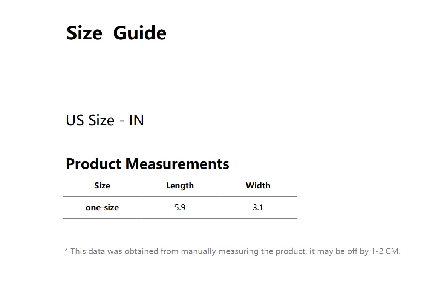Click the width value 3.1 cell

tap(258, 207)
